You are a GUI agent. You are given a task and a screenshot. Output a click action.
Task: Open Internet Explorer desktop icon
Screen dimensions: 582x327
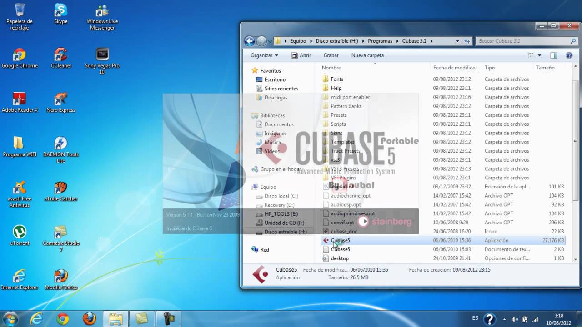(x=20, y=279)
